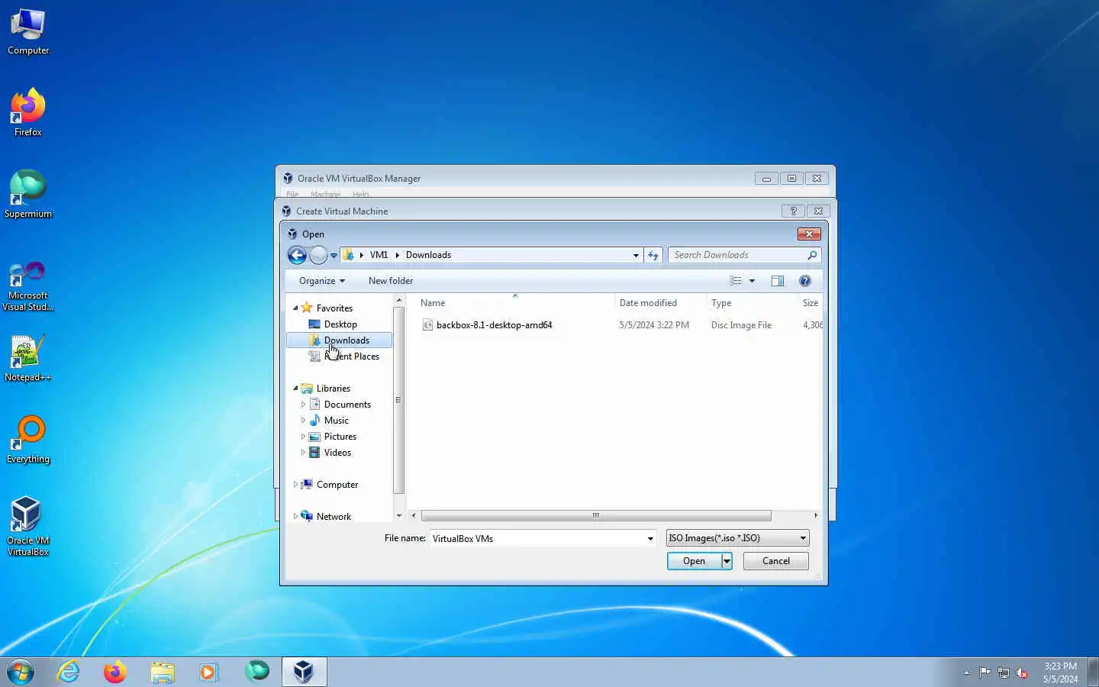Click the taskbar clock showing 3:23 PM
The image size is (1099, 687).
[x=1060, y=672]
